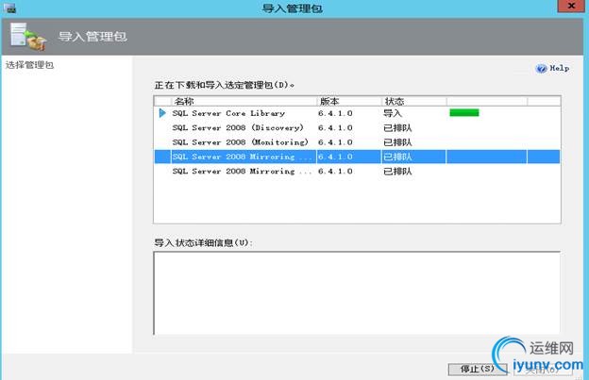This screenshot has height=380, width=589.
Task: Click version 6.4.1.0 of Core Library
Action: coord(335,113)
